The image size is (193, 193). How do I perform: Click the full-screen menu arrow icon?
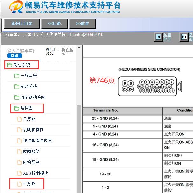point(159,37)
